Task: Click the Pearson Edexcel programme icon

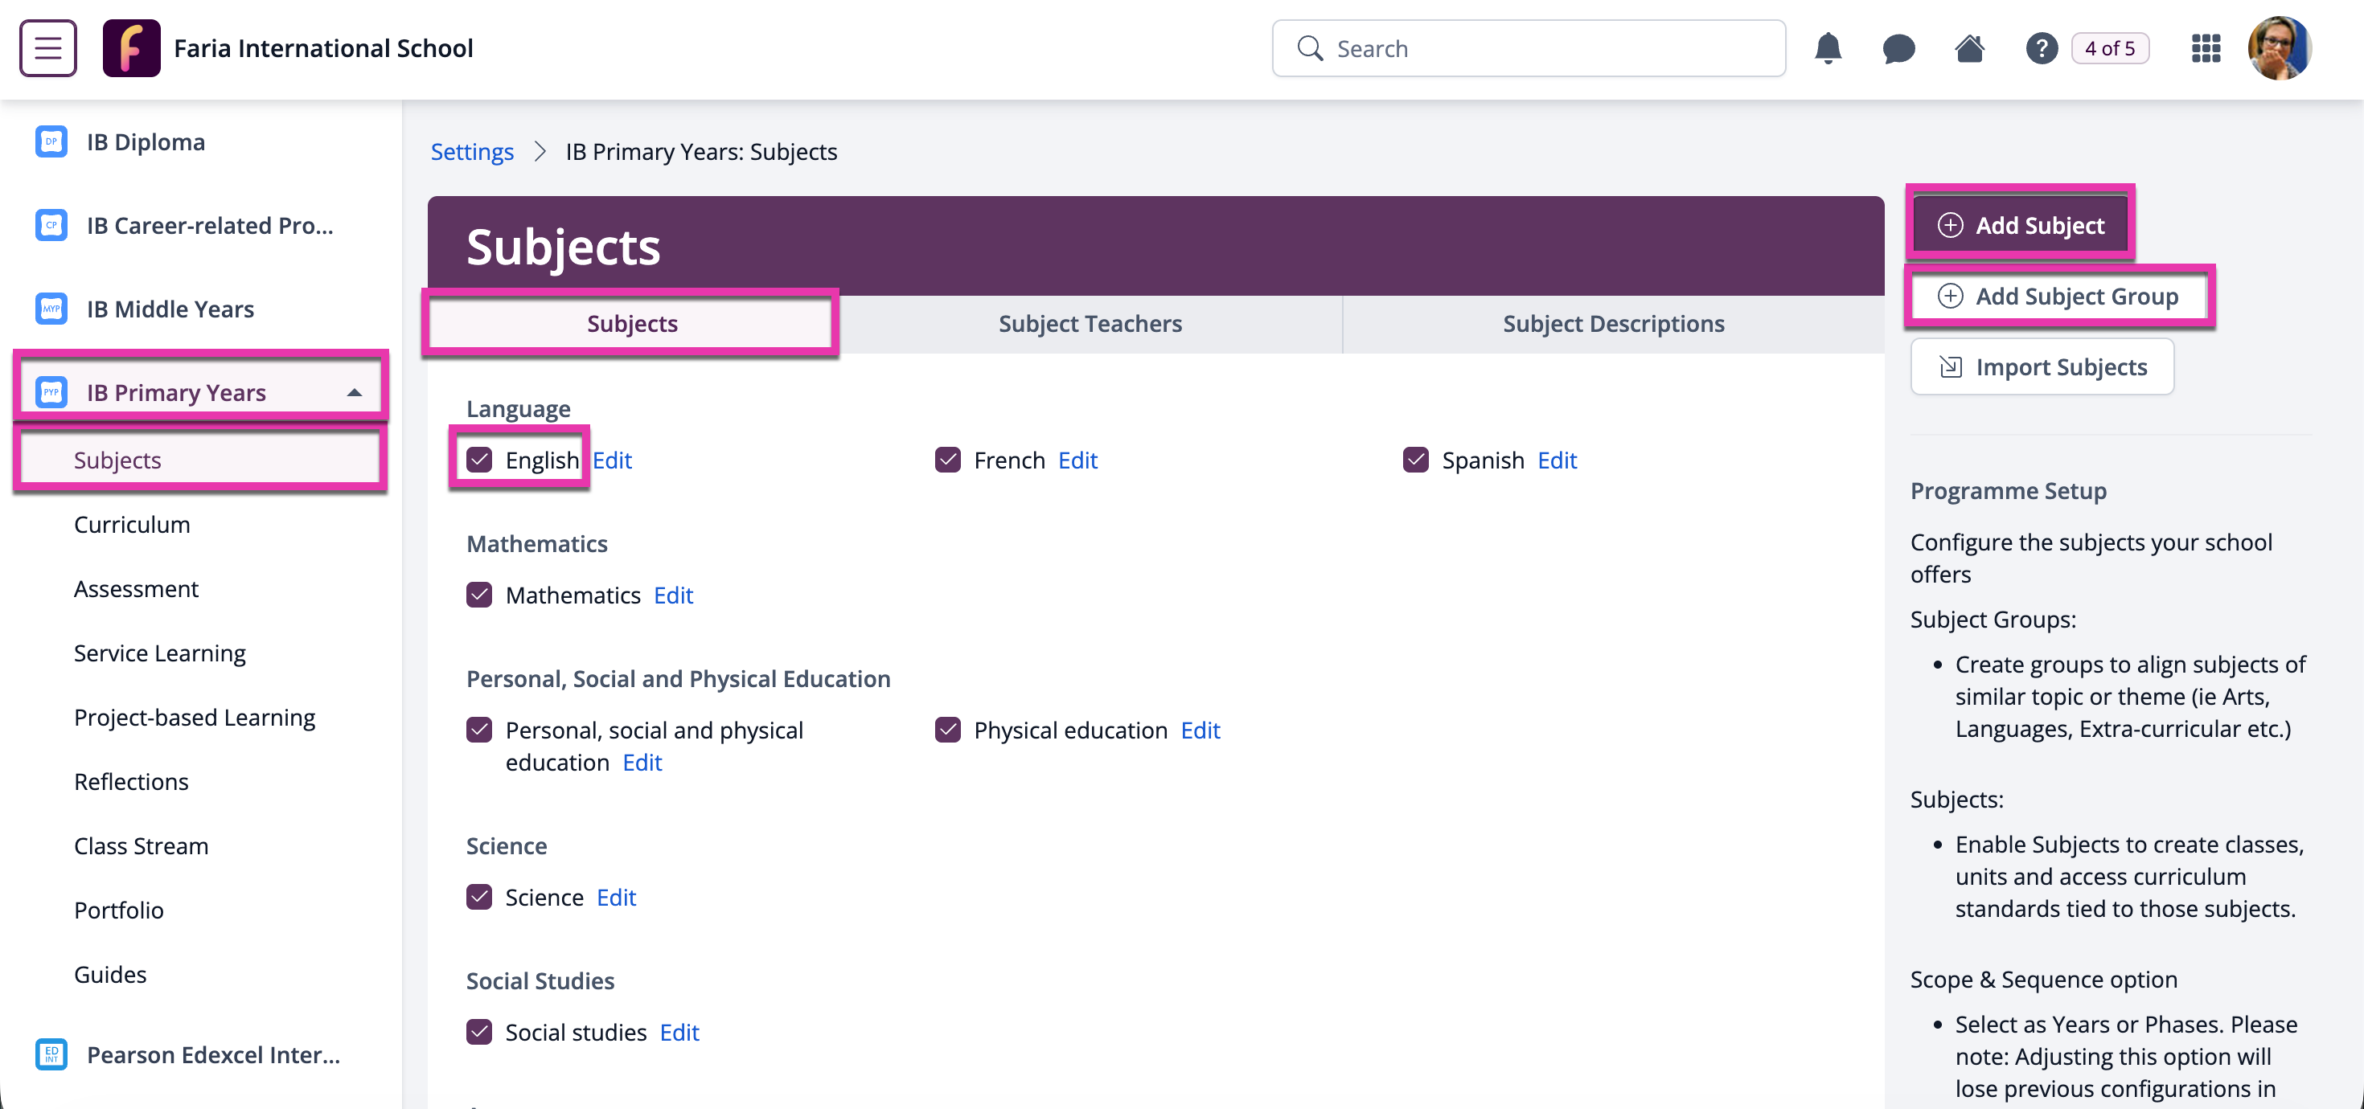Action: [x=51, y=1055]
